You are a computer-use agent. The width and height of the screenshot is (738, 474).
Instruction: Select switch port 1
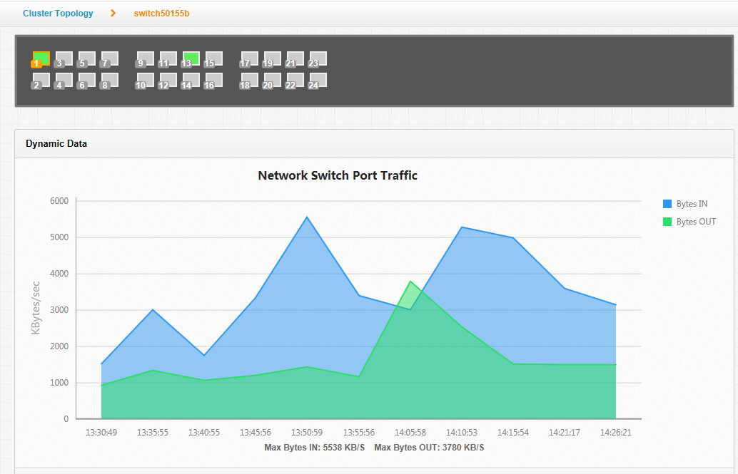[41, 58]
